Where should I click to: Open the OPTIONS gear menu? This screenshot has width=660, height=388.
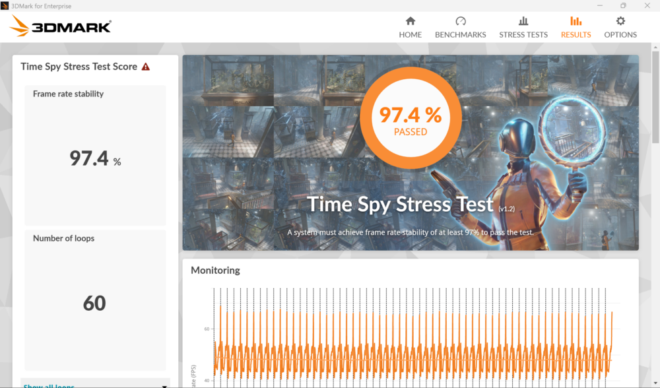point(620,27)
